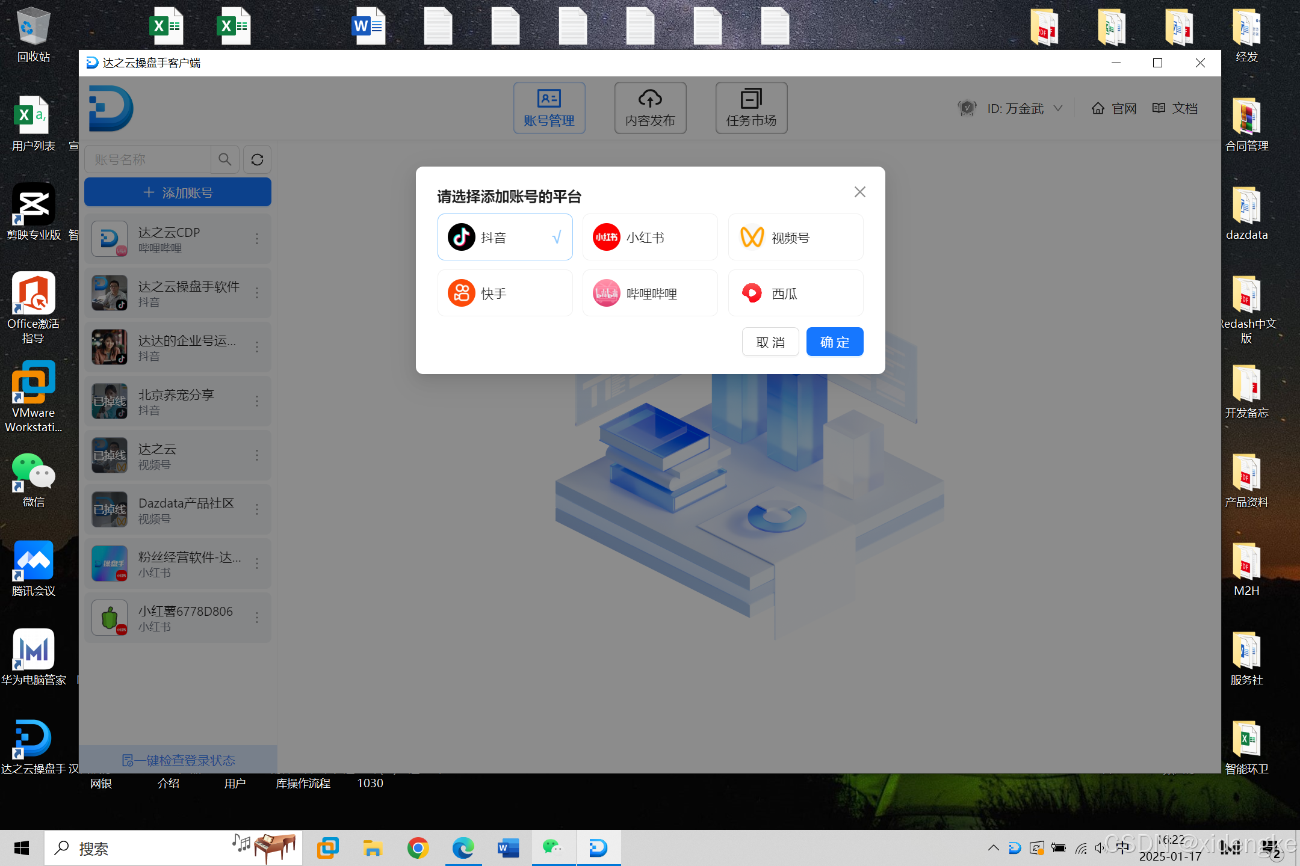Click the search magnifier in account panel

(x=225, y=159)
